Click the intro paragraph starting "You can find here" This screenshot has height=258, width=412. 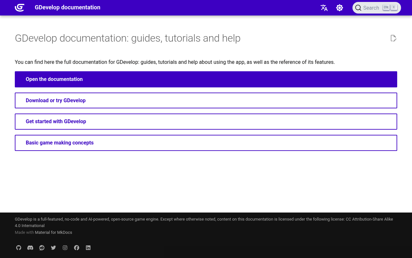click(x=175, y=62)
